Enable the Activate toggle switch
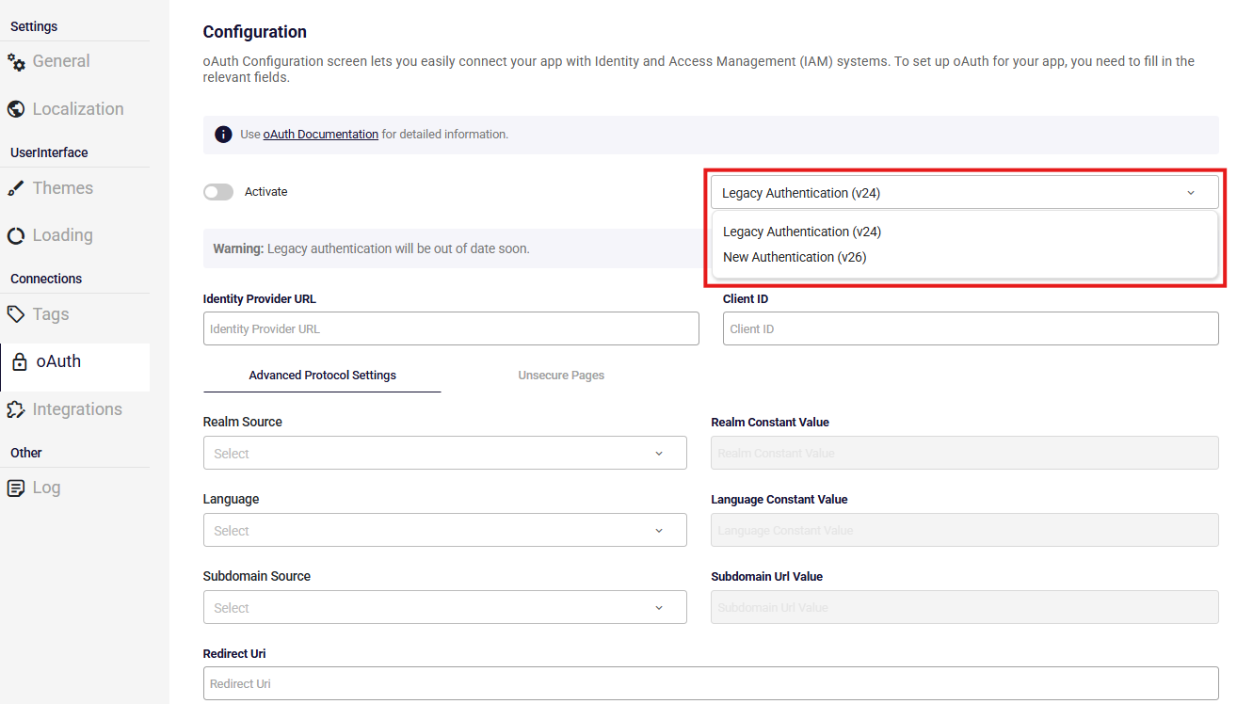The height and width of the screenshot is (704, 1253). (218, 192)
